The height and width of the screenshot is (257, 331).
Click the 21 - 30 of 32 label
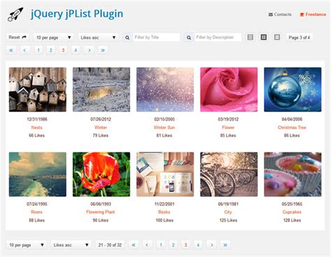click(x=110, y=245)
